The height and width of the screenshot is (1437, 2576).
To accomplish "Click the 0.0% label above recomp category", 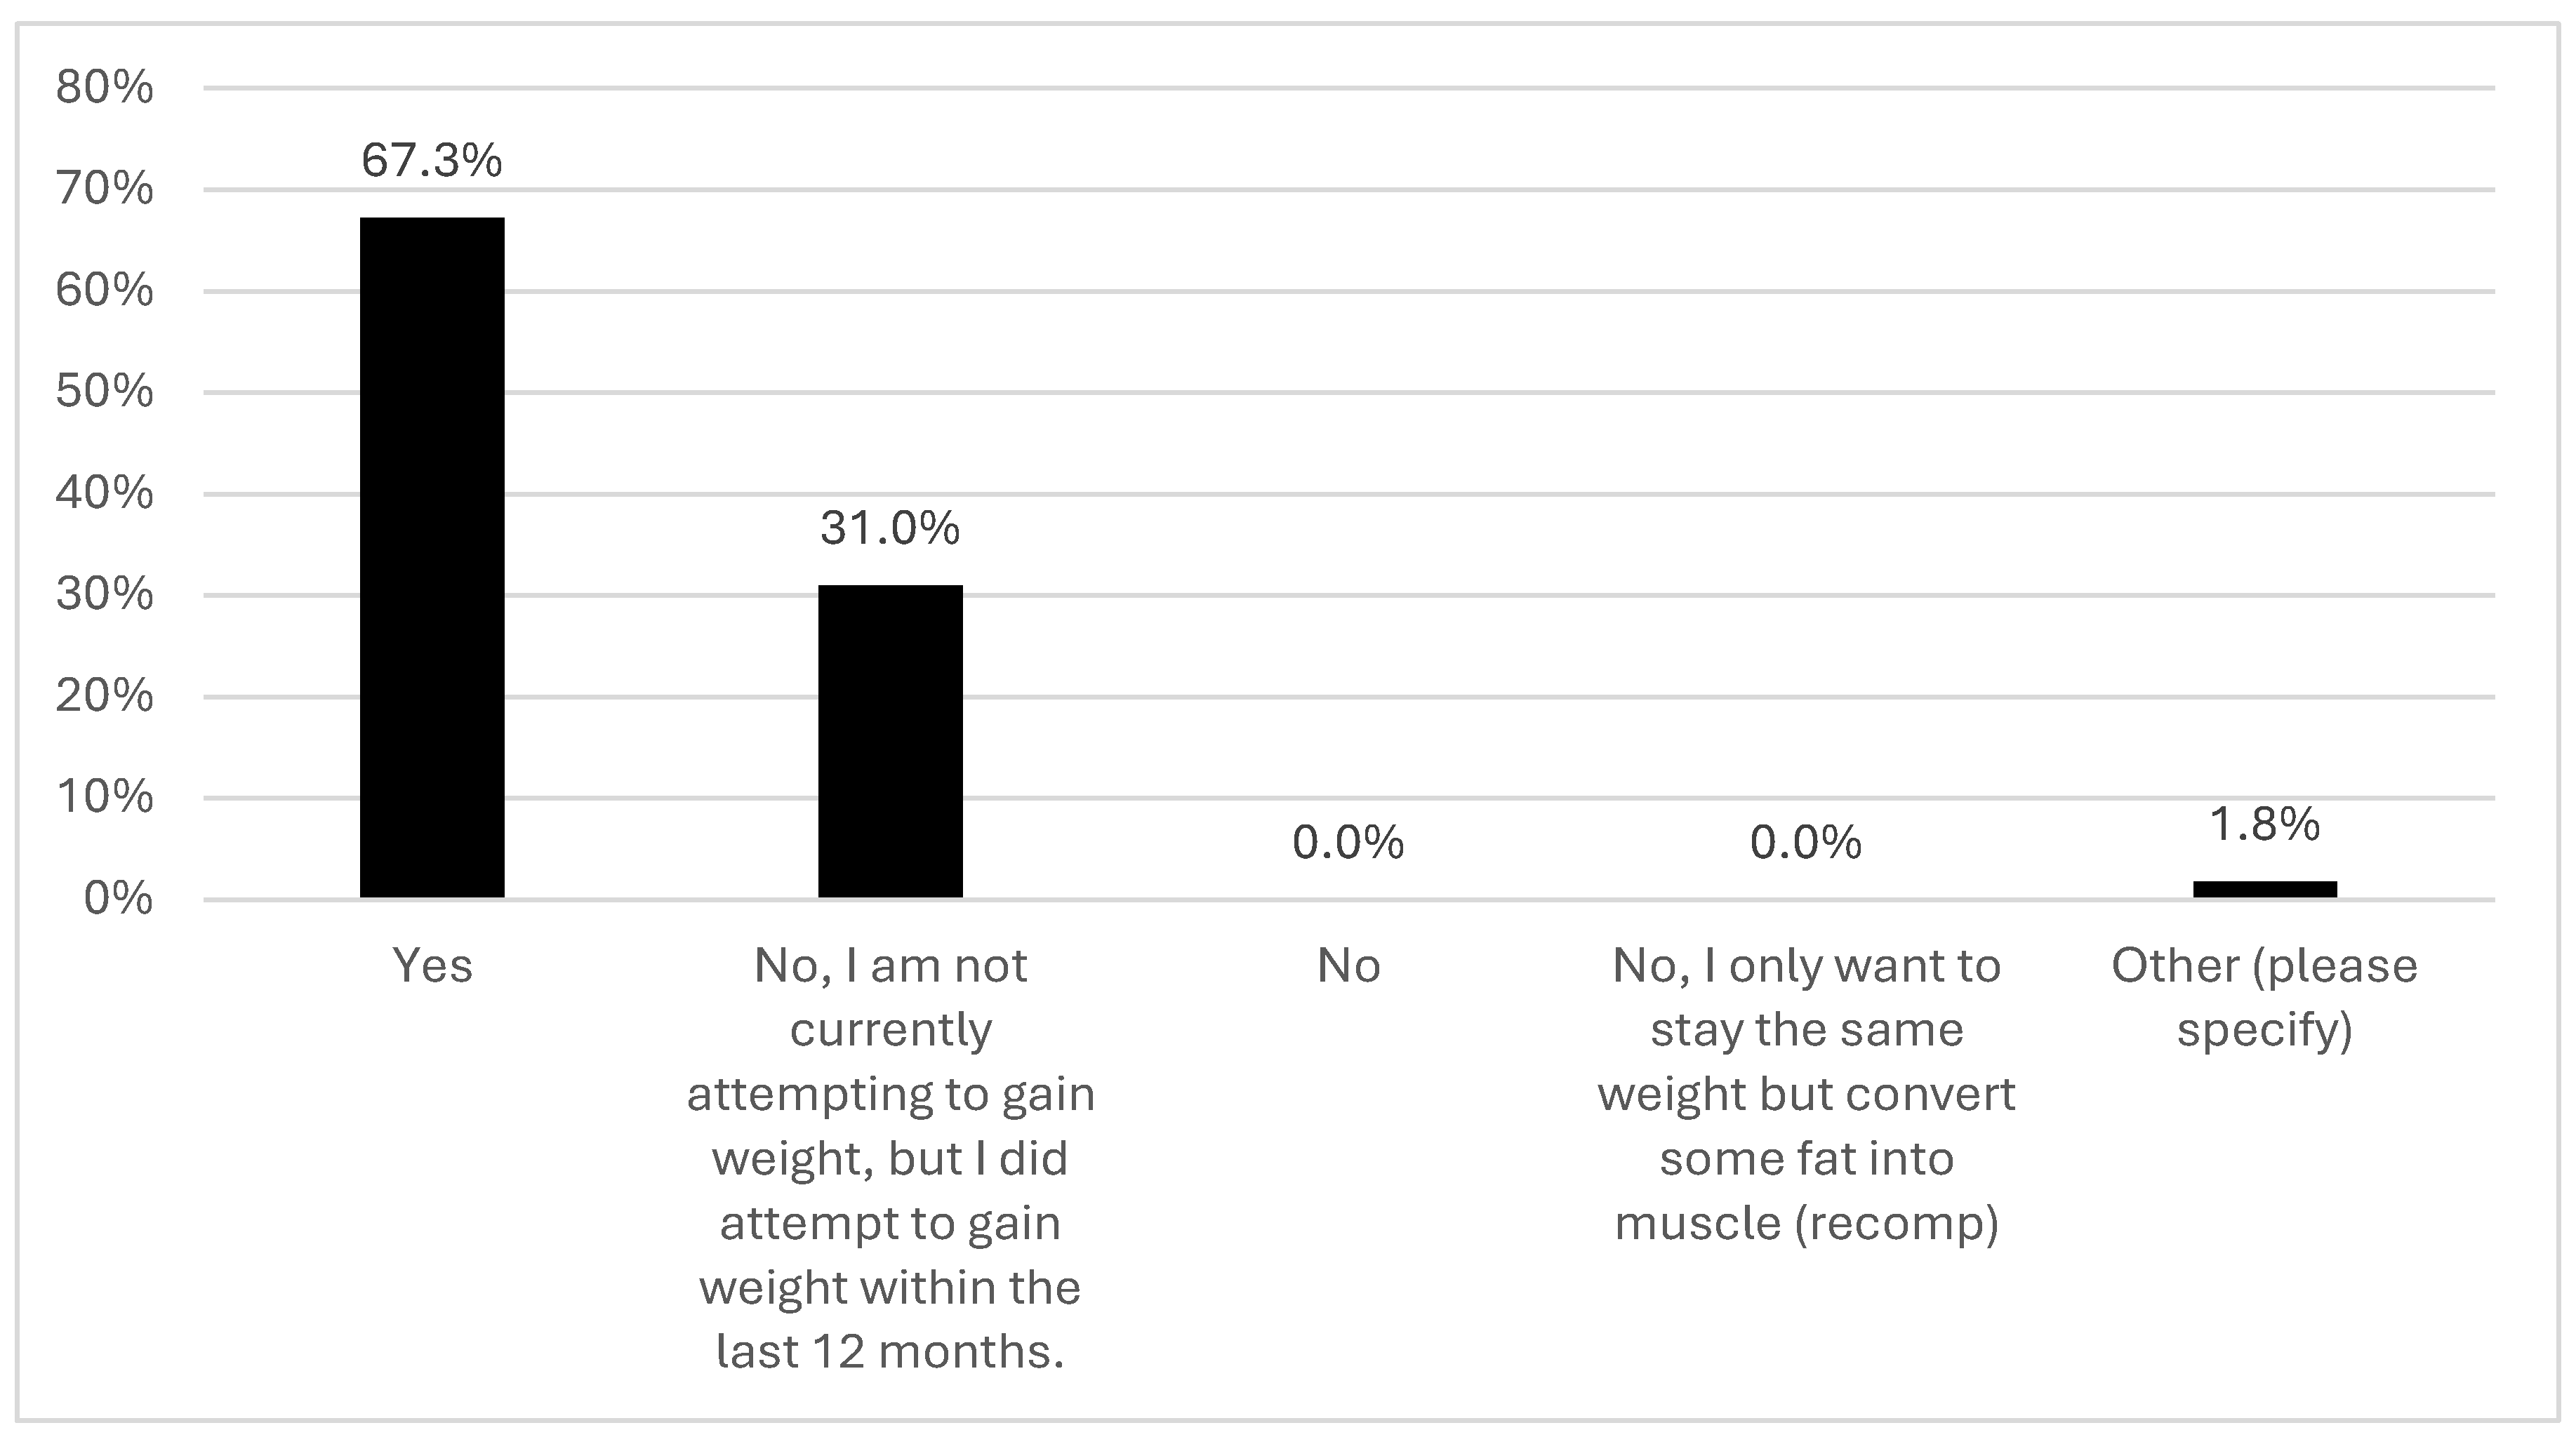I will pyautogui.click(x=1806, y=843).
